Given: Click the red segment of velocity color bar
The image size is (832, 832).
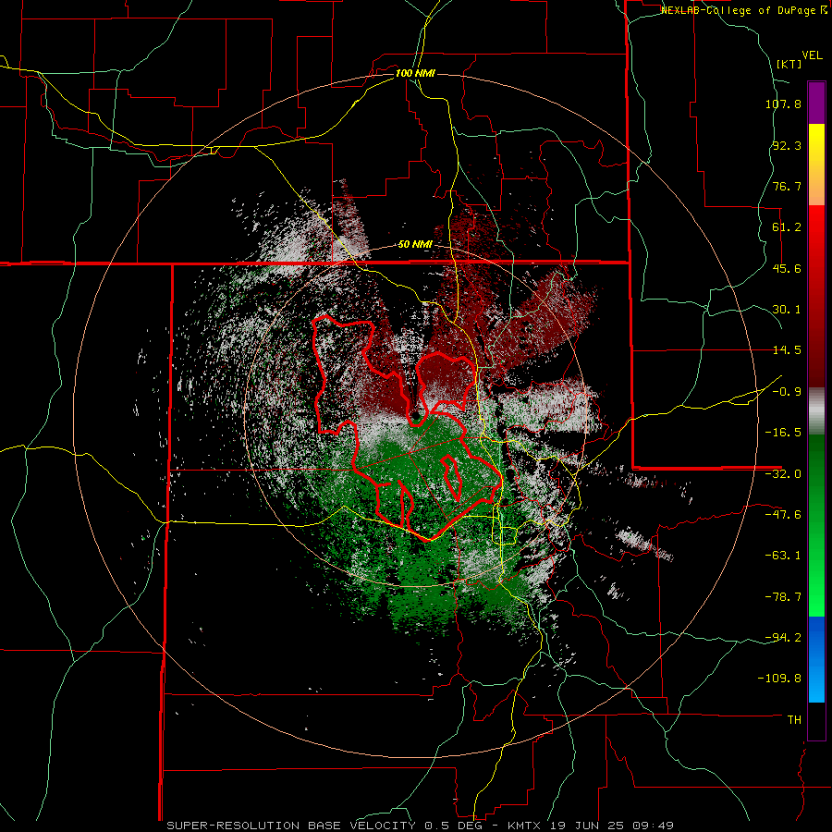Looking at the screenshot, I should 816,296.
